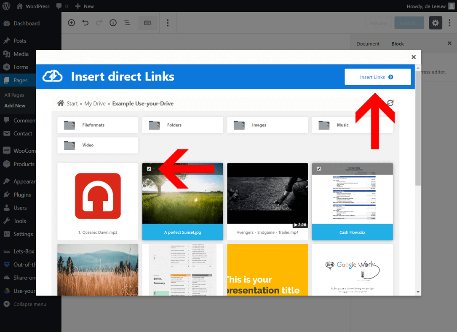Open block navigation list icon

(127, 23)
